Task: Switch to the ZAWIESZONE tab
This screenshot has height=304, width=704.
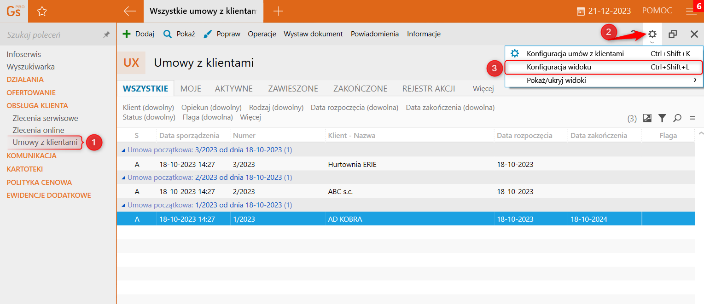Action: [x=293, y=89]
